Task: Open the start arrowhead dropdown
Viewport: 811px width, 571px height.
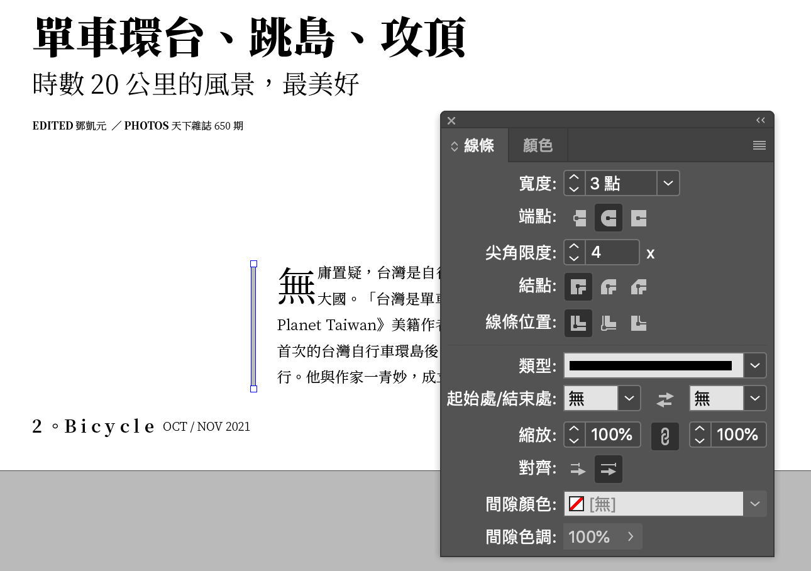Action: (x=629, y=398)
